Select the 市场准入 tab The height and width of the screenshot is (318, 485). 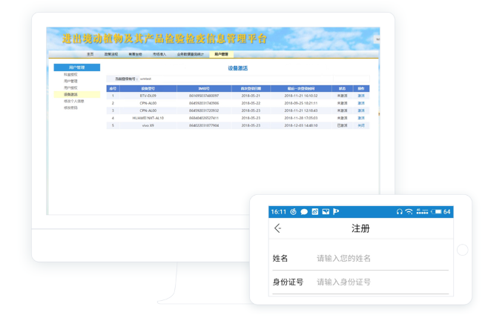pos(159,54)
